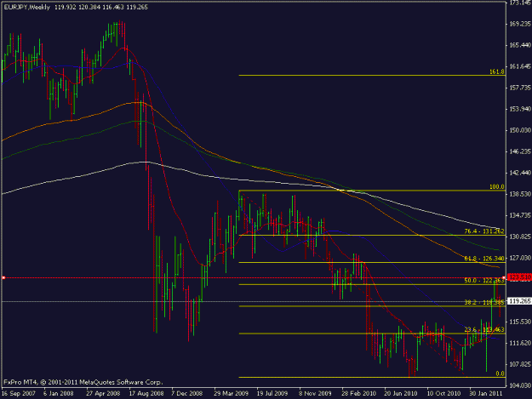Click the 17 Aug 2008 date label
The height and width of the screenshot is (399, 532).
pos(146,394)
